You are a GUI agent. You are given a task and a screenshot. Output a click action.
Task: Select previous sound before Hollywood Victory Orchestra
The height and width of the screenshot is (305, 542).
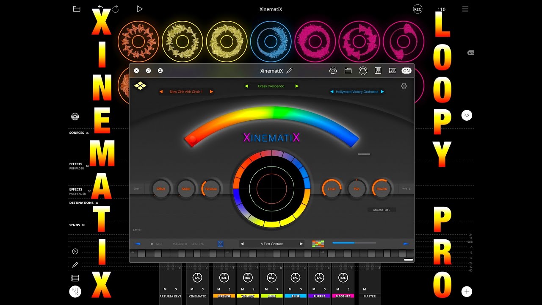click(x=332, y=91)
